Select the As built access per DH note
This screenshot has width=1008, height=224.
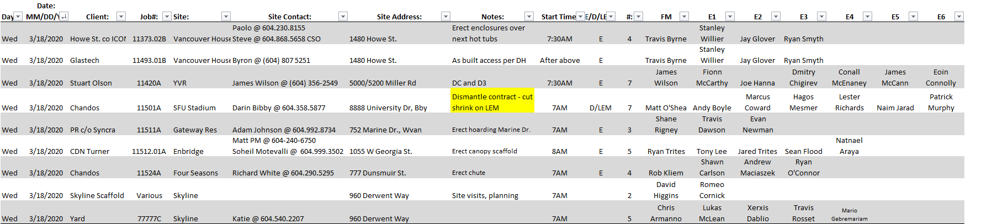[x=489, y=61]
